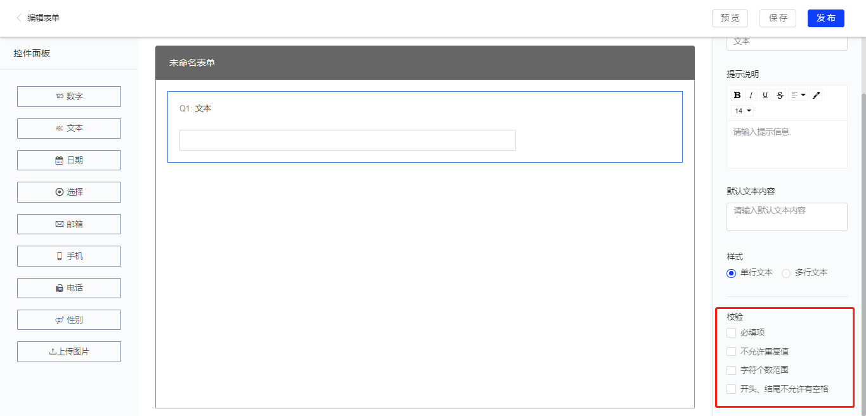The image size is (866, 416).
Task: Focus the 默认文本内容 input field
Action: [x=787, y=217]
